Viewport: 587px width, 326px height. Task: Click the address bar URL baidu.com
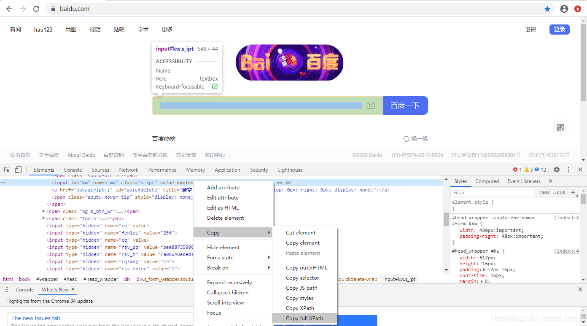click(75, 9)
